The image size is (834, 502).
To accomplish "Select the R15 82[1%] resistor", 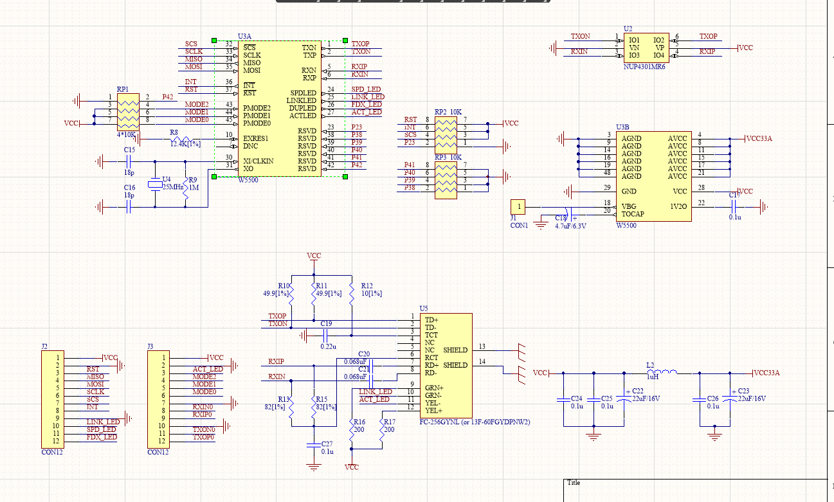I will tap(313, 406).
